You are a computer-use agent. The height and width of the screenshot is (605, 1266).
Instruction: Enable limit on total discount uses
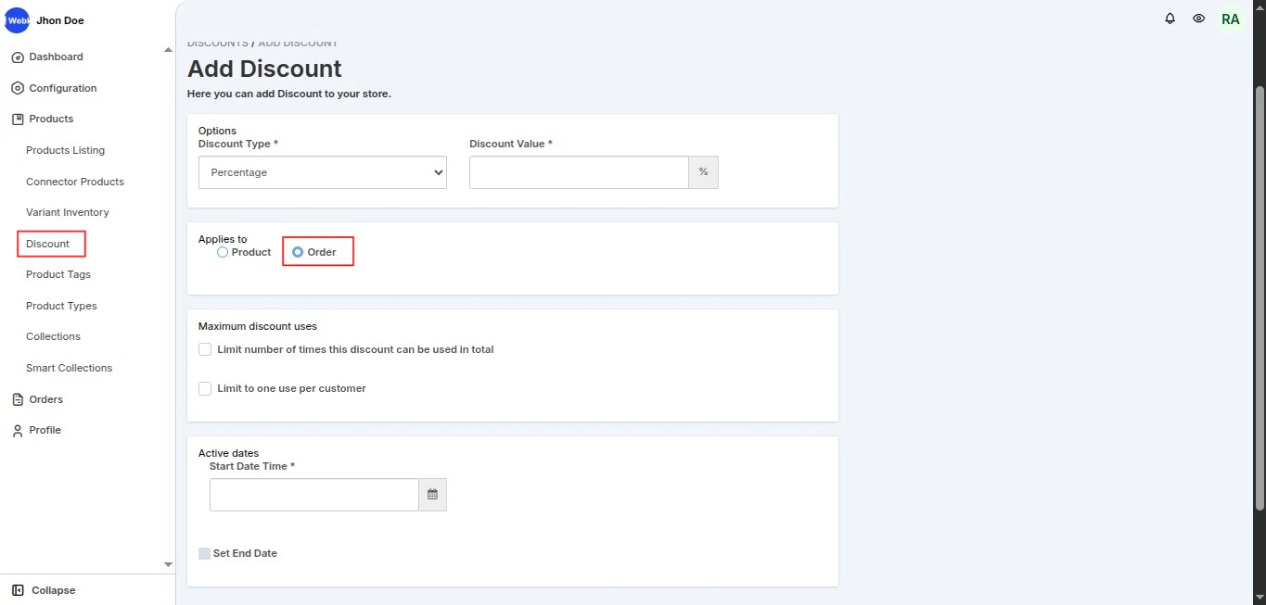pos(205,349)
